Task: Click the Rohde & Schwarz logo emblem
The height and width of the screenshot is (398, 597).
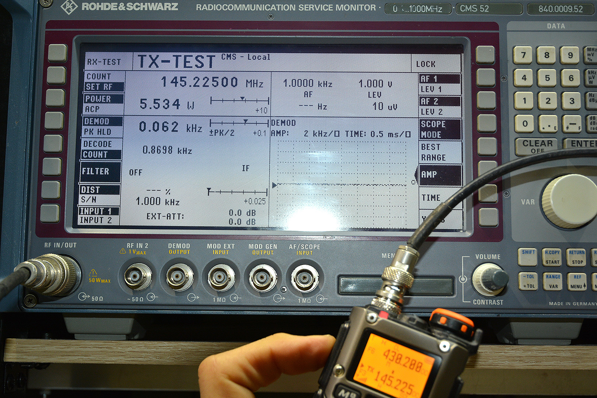Action: tap(69, 7)
